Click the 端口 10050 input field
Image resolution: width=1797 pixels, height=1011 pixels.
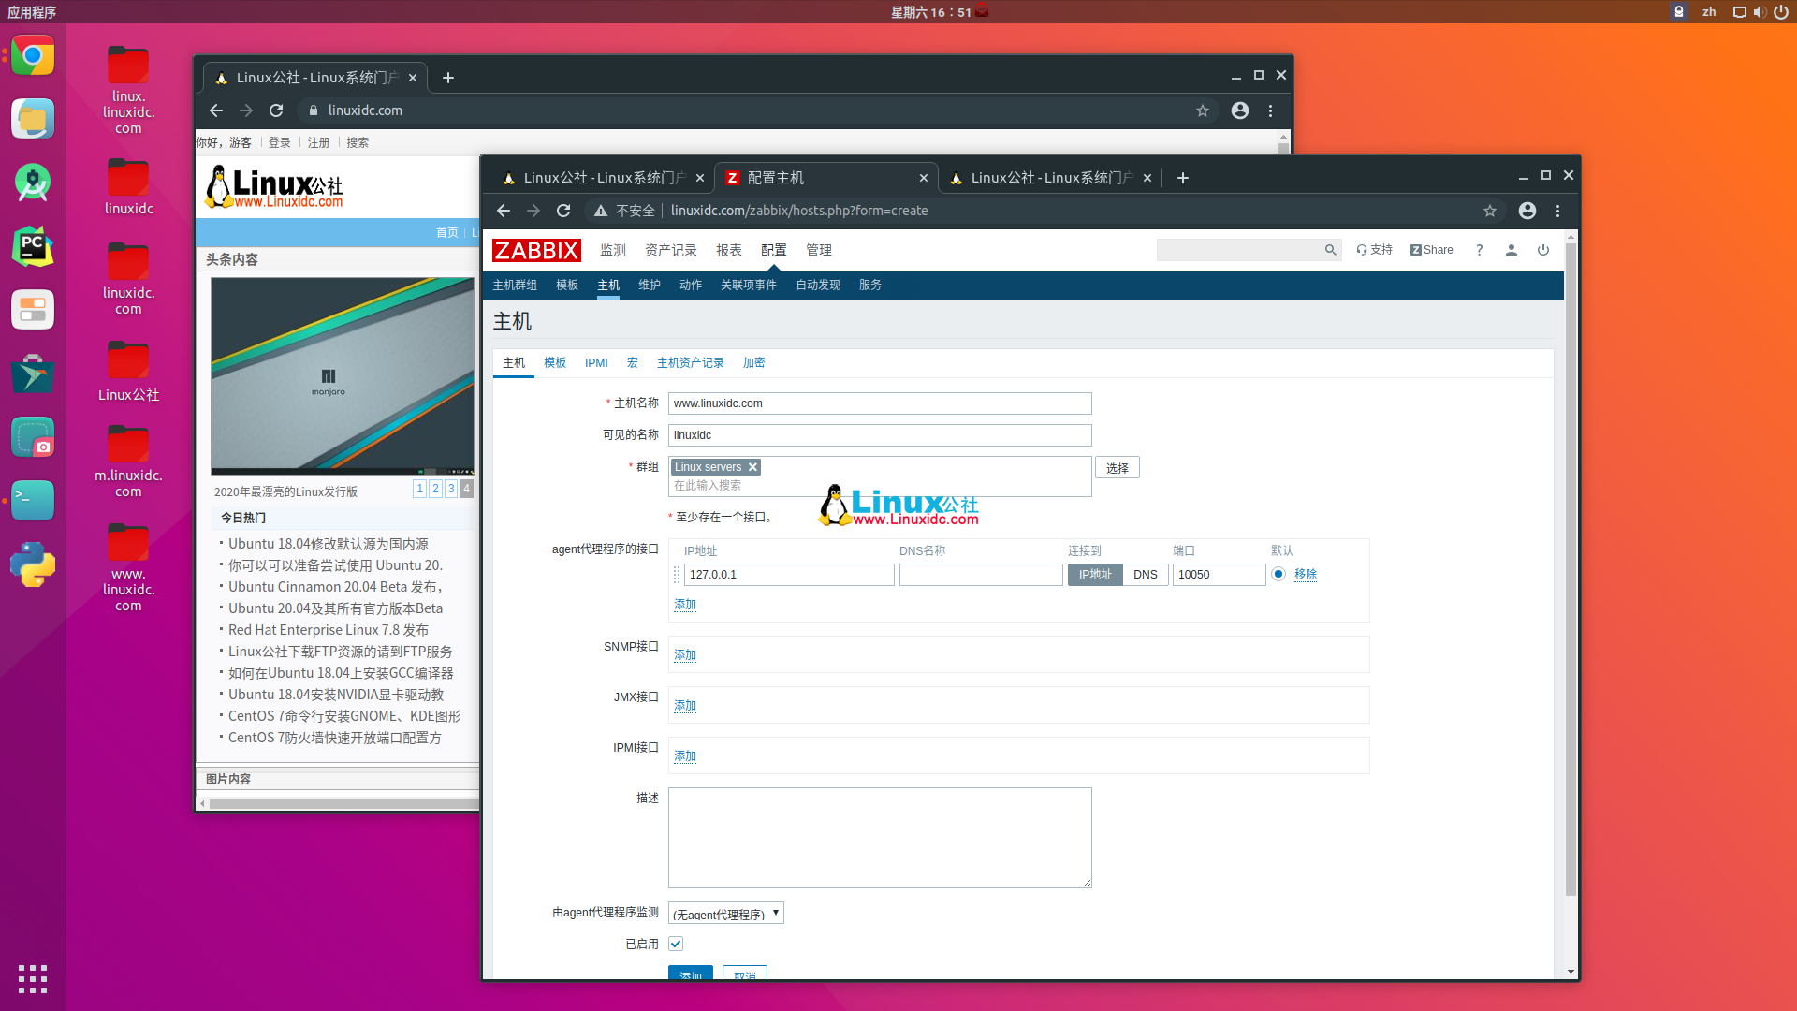(1219, 575)
